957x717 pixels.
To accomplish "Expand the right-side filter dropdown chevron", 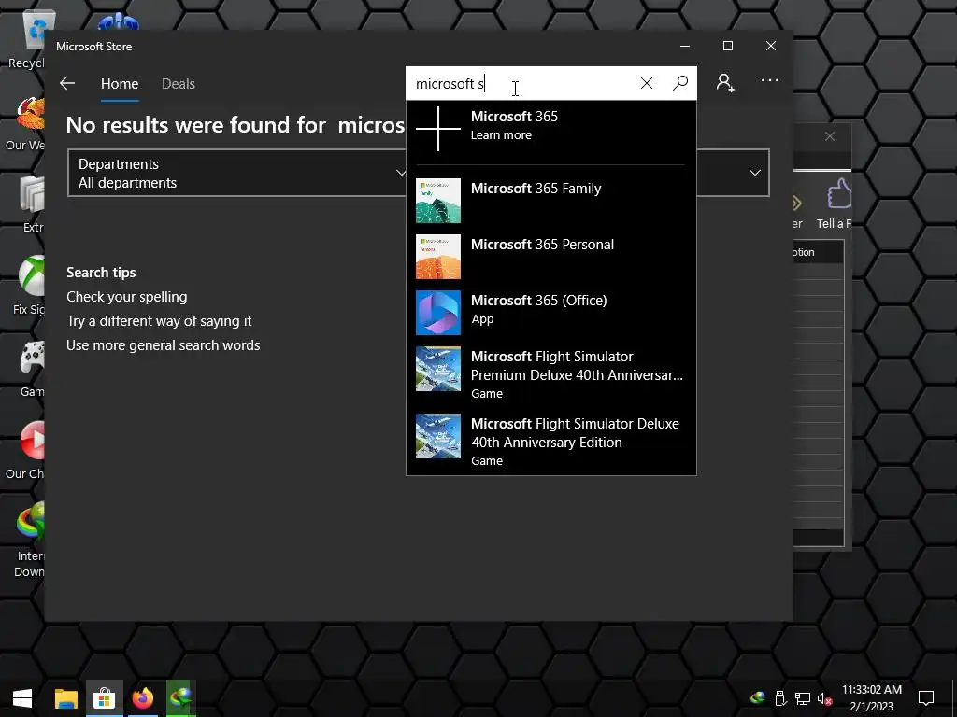I will (754, 173).
